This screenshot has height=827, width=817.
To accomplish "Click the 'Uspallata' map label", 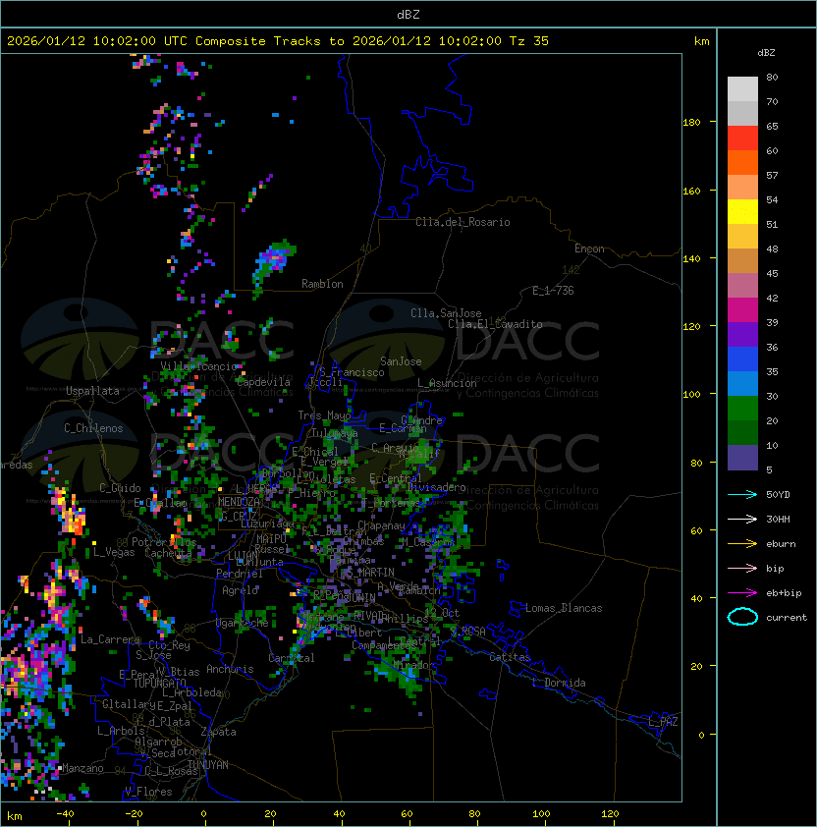I will point(93,391).
